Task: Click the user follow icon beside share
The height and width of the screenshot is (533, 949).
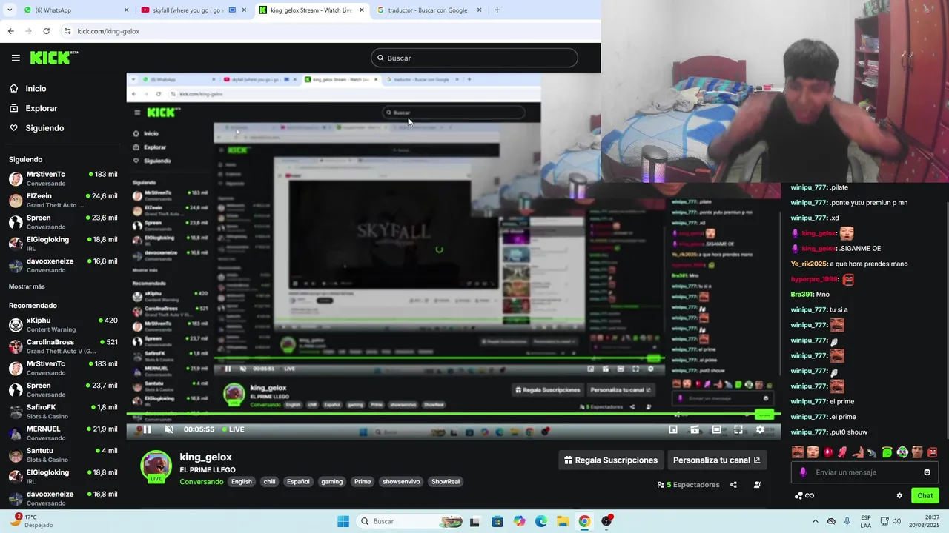Action: pyautogui.click(x=757, y=485)
